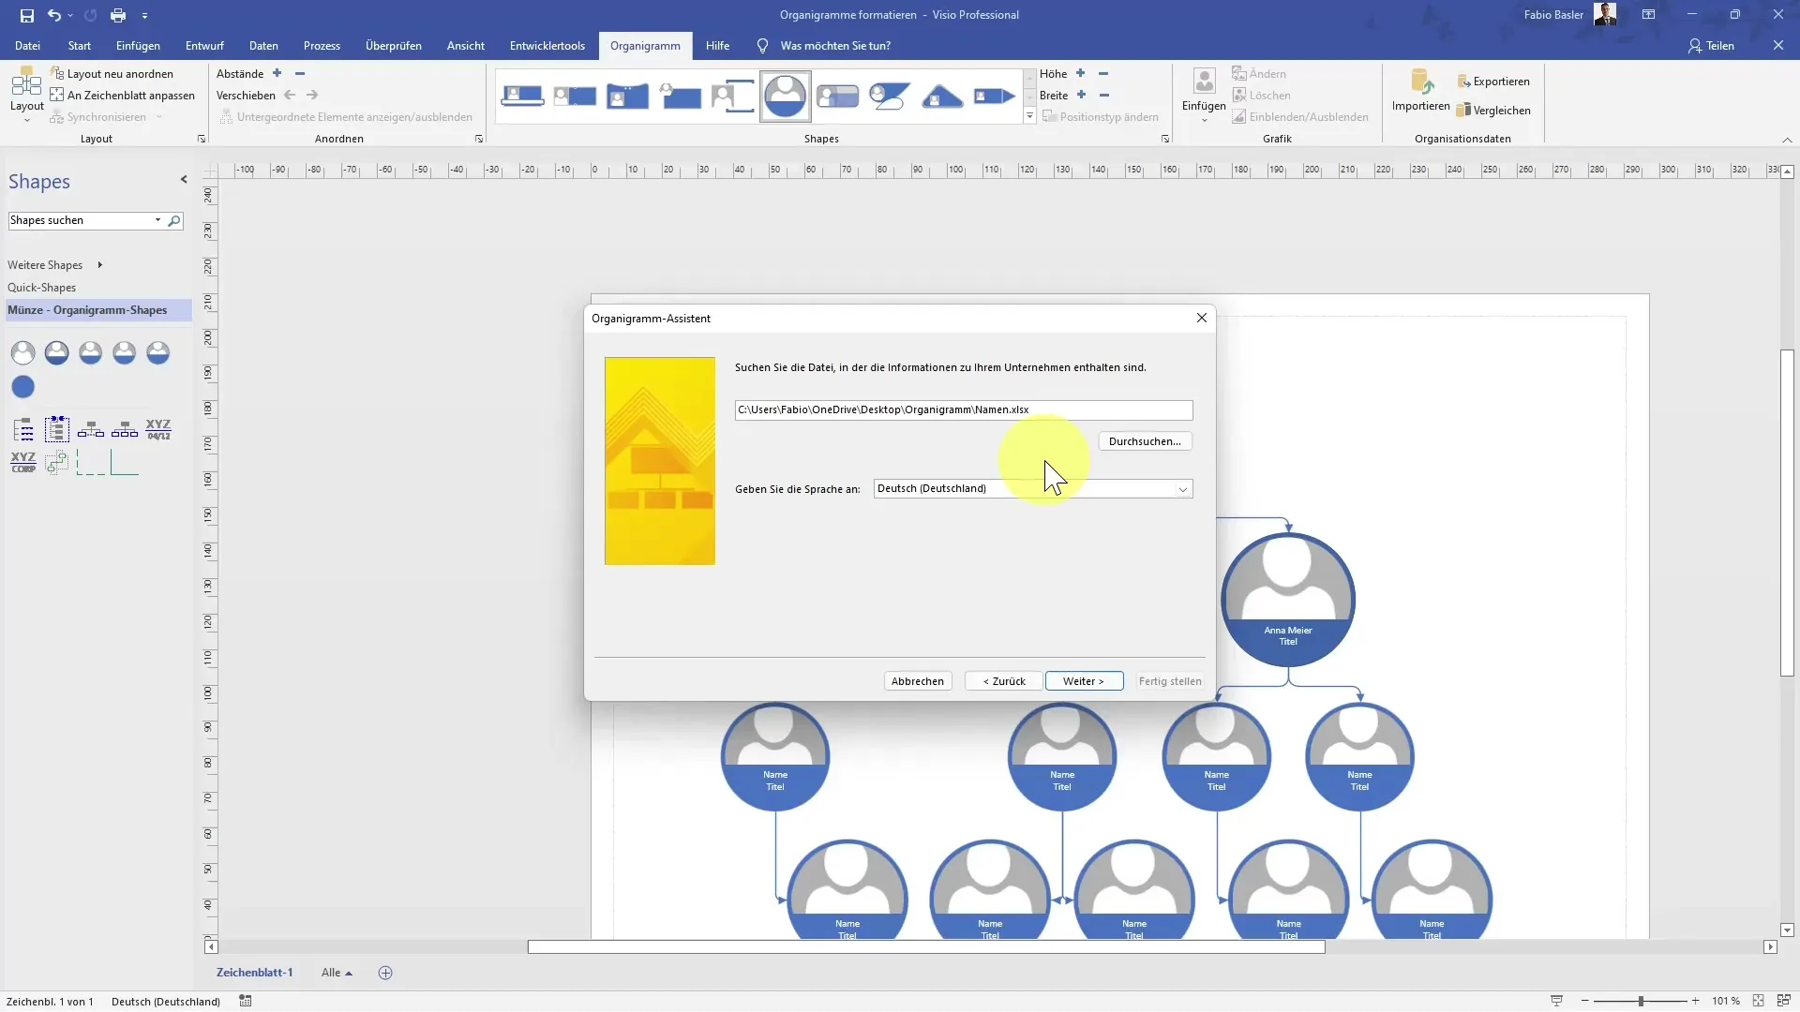Save document with the floppy disk icon

click(26, 15)
